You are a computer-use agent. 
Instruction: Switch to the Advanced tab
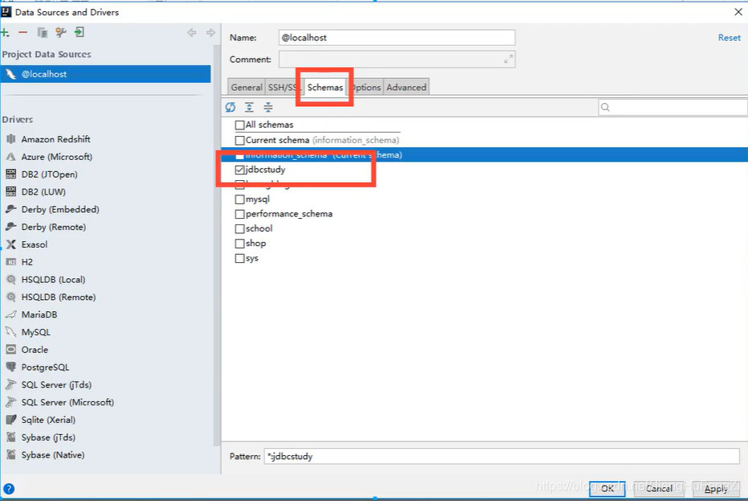point(407,88)
